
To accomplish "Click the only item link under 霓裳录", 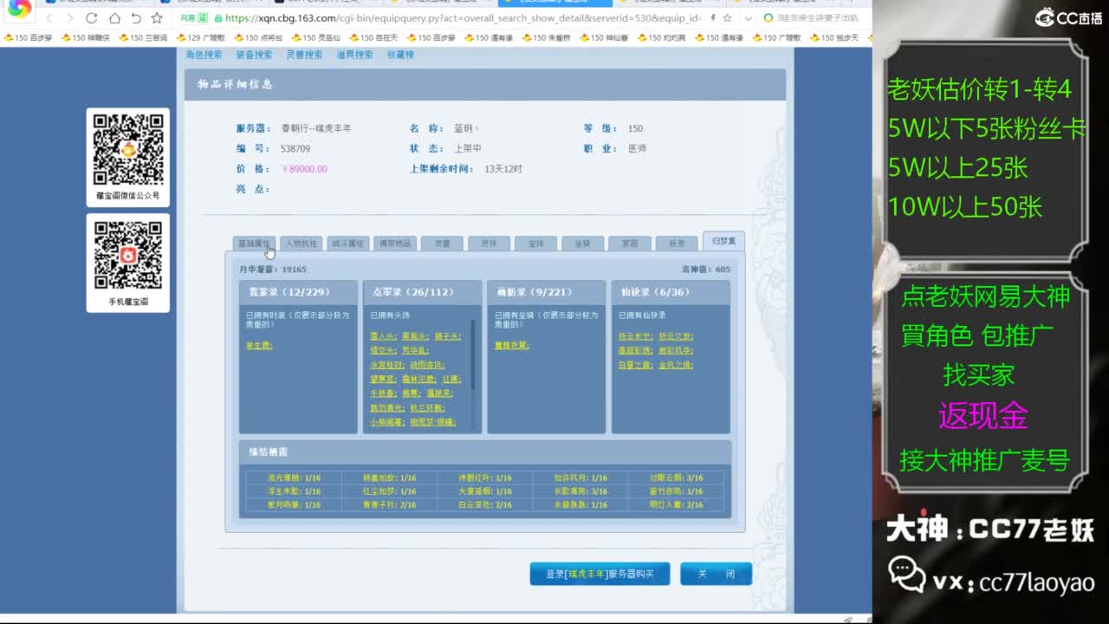I will 259,345.
